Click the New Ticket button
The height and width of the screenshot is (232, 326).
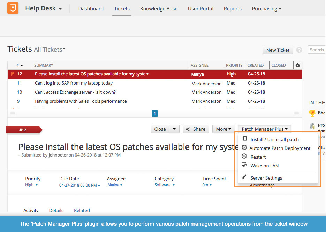tap(278, 50)
